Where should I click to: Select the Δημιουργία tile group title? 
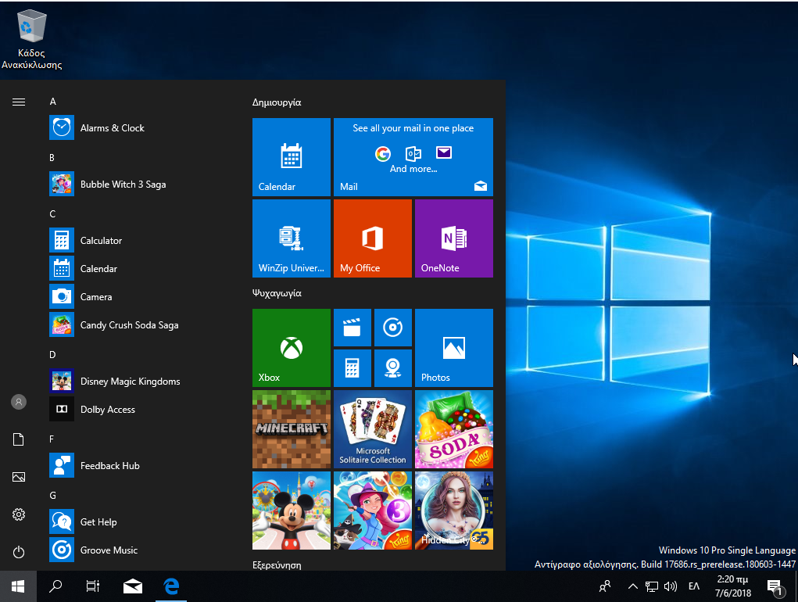(277, 102)
